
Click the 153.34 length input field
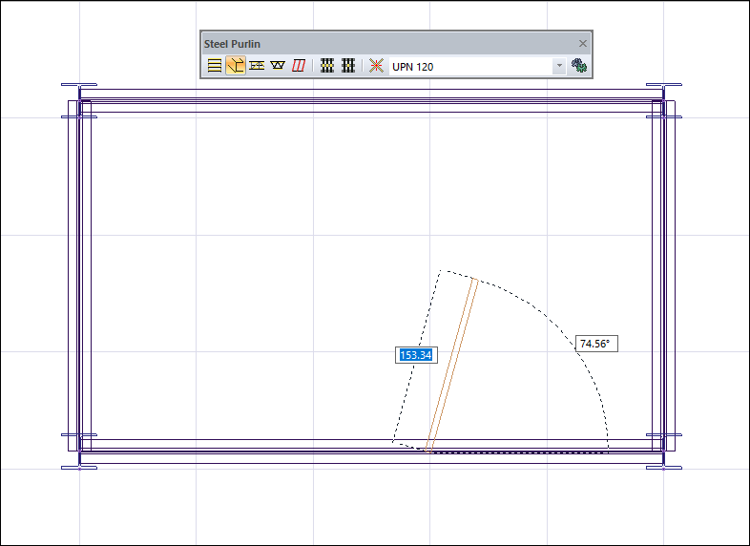[x=415, y=355]
